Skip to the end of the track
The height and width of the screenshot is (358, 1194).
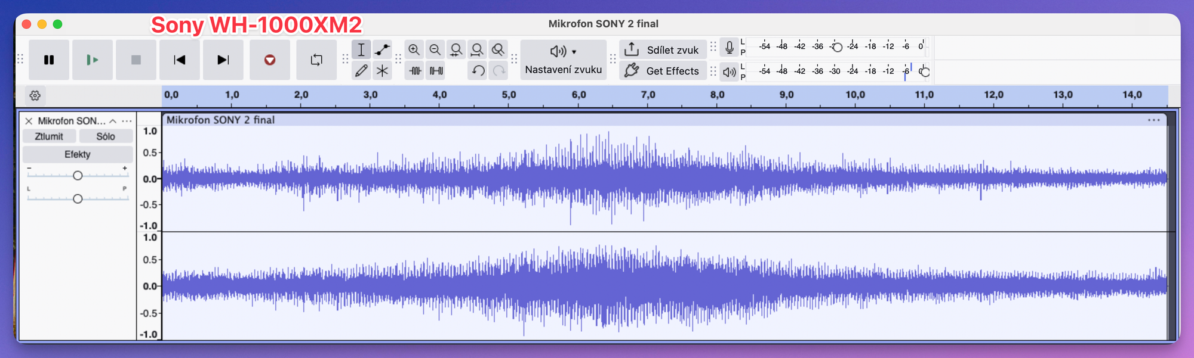(223, 60)
